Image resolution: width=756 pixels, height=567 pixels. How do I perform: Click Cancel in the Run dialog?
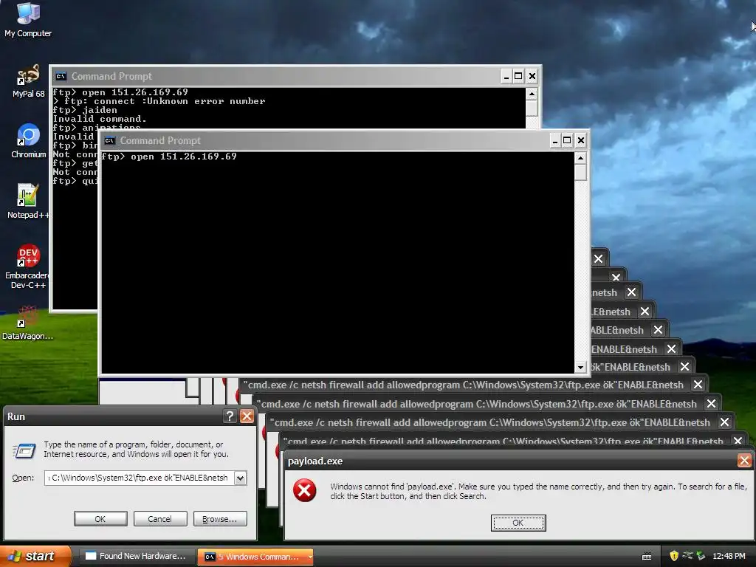tap(159, 519)
